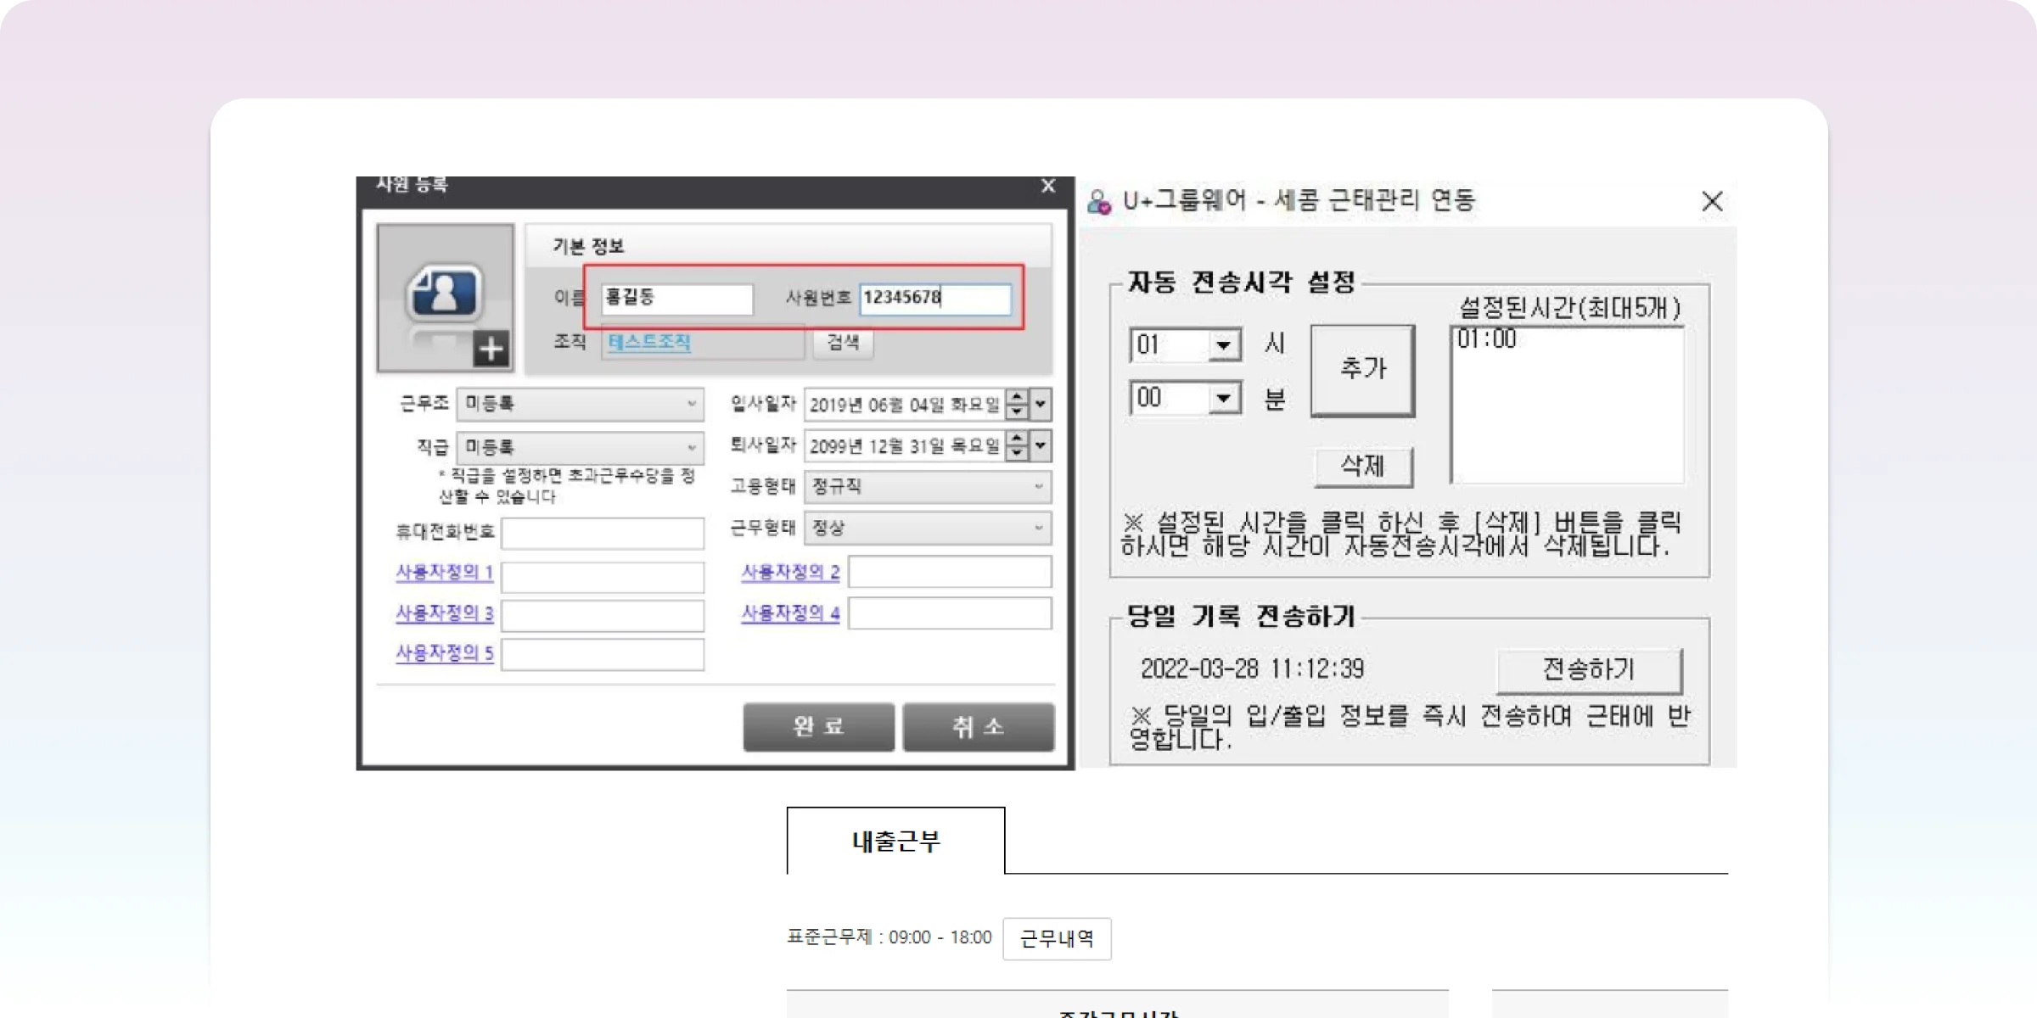
Task: Click the 전송하기 button
Action: click(x=1588, y=670)
